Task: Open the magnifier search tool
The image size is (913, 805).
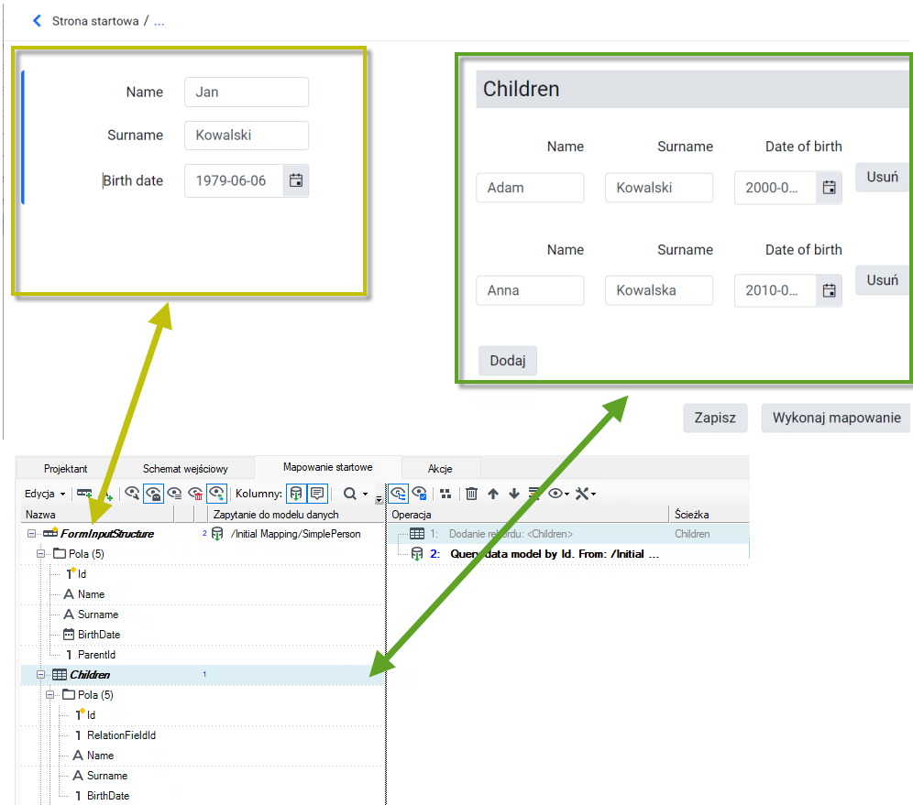Action: click(350, 494)
